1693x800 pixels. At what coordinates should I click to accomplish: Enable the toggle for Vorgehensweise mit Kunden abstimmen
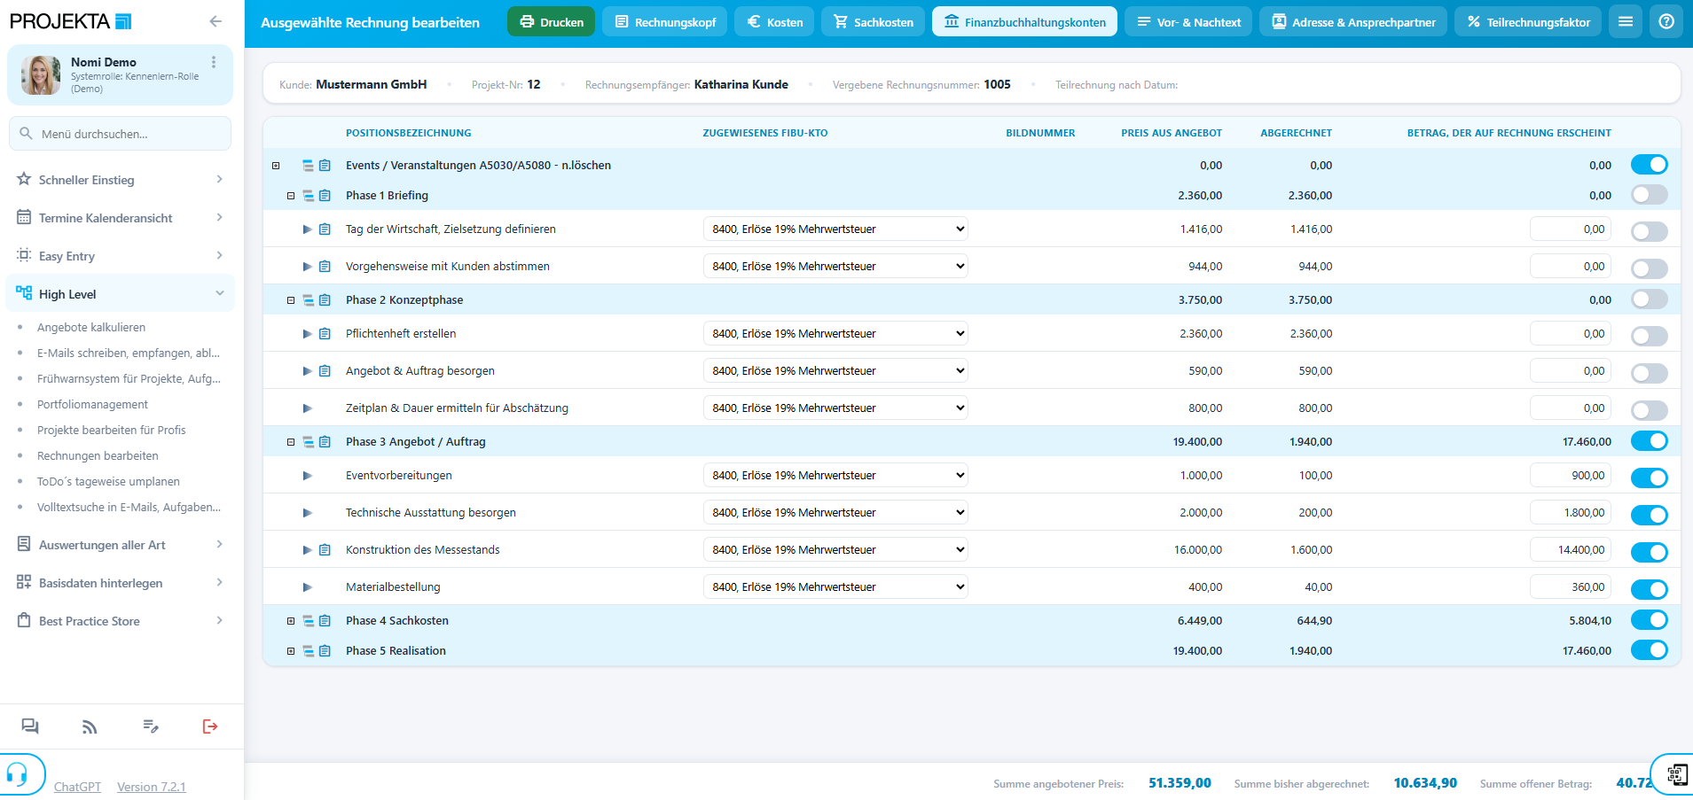pos(1649,268)
